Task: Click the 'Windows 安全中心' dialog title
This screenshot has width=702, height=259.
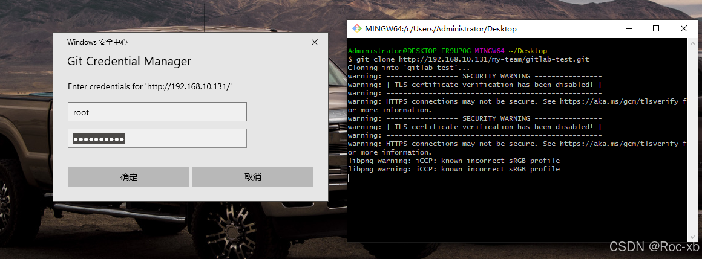Action: pos(97,42)
